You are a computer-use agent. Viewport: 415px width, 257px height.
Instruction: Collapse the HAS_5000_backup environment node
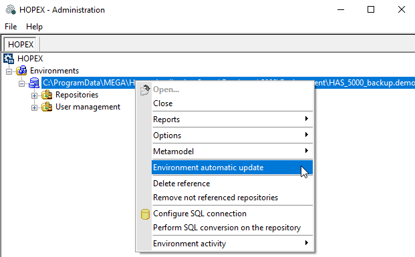(x=21, y=83)
